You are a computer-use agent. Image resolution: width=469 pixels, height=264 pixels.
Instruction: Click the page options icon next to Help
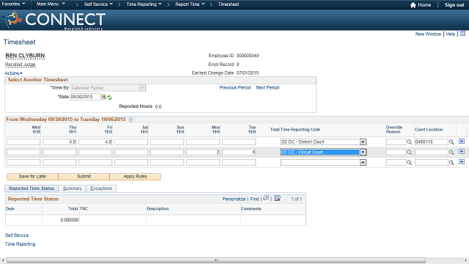[x=462, y=34]
